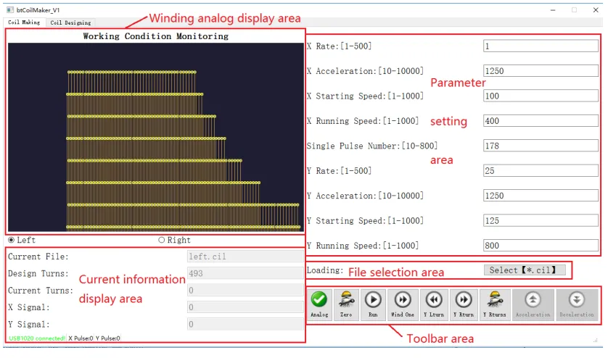Minimize the btCoilMaker_V1 window
This screenshot has width=608, height=358.
[553, 10]
